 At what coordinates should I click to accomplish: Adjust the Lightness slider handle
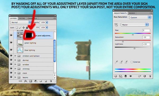pyautogui.click(x=134, y=49)
